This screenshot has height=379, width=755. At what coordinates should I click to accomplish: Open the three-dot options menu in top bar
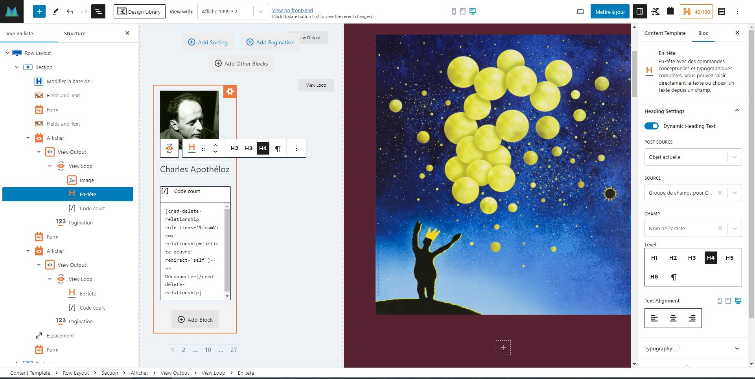tap(737, 12)
